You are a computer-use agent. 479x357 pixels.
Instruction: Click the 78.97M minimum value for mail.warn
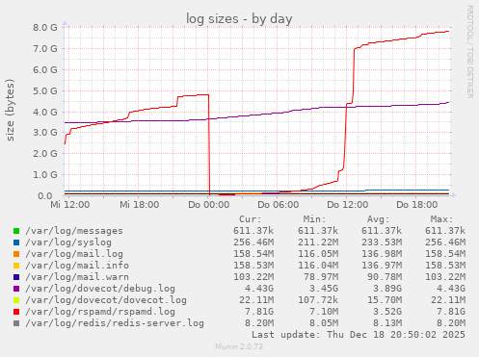(321, 277)
